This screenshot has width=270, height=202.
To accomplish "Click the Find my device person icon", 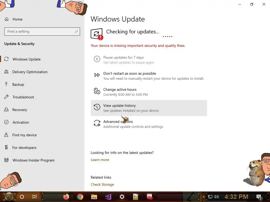I will [6, 135].
